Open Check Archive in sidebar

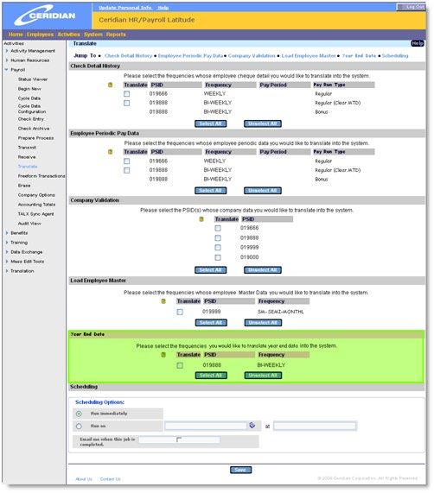[34, 129]
